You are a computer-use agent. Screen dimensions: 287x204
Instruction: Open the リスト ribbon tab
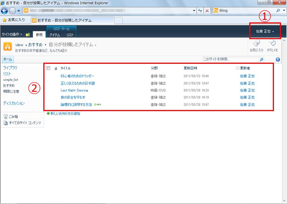tap(70, 35)
